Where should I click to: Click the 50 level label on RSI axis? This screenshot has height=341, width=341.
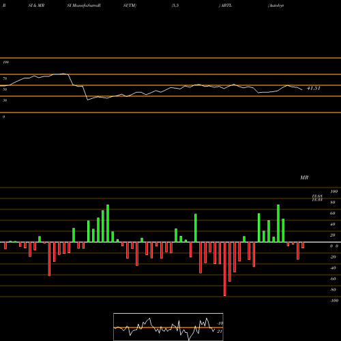tap(5, 89)
